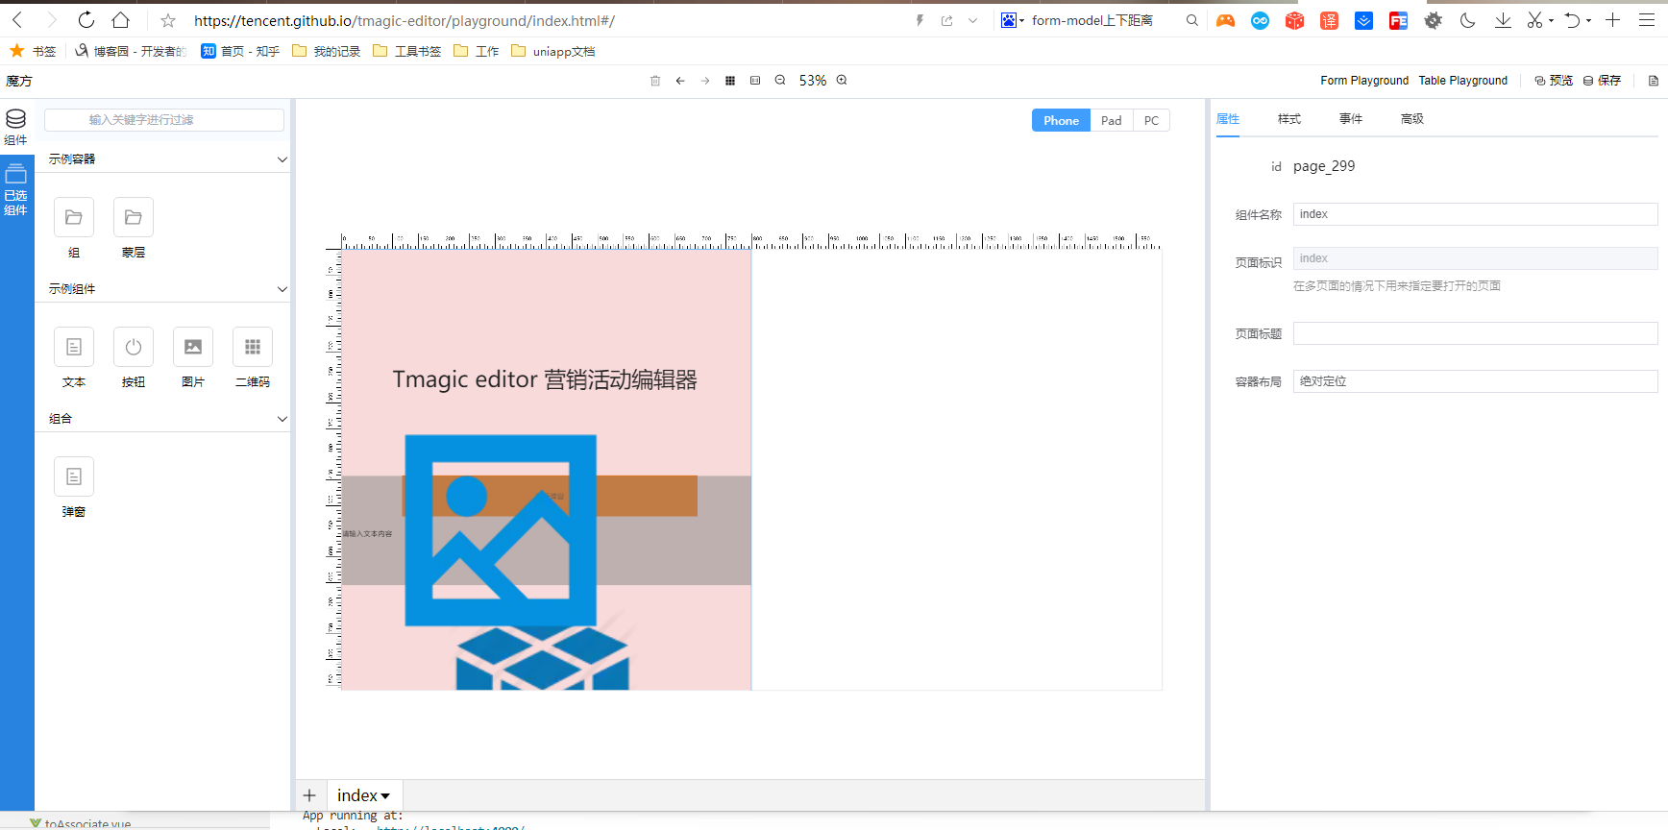Viewport: 1668px width, 830px height.
Task: Open the red dice extension icon
Action: 1294,20
